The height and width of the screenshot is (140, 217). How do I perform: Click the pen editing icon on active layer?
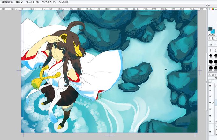pyautogui.click(x=213, y=103)
